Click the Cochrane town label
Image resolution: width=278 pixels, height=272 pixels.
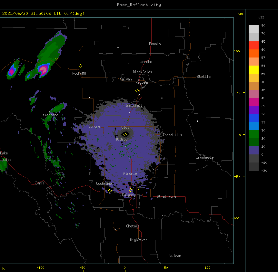(x=104, y=183)
